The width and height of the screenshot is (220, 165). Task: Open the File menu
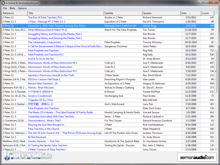point(5,8)
